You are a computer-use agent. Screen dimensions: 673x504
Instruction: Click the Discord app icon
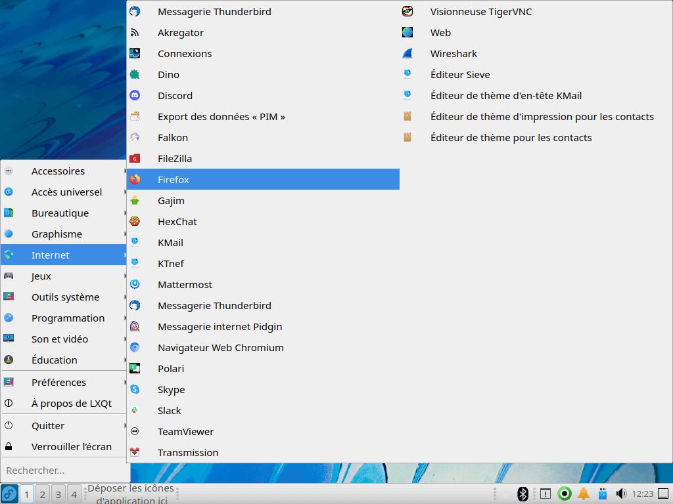click(135, 95)
